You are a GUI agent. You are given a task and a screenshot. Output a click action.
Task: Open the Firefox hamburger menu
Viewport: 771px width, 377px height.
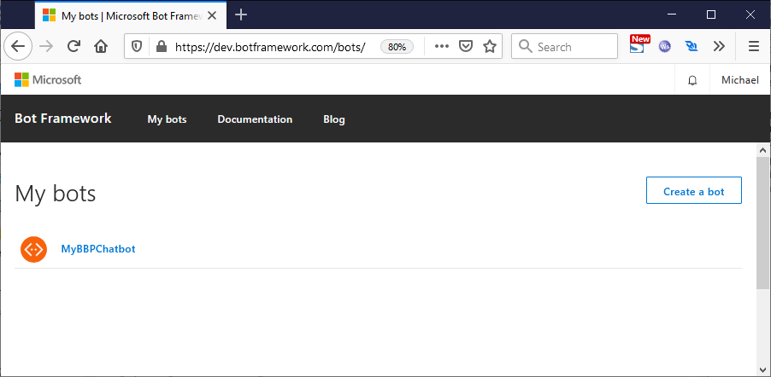pos(753,47)
